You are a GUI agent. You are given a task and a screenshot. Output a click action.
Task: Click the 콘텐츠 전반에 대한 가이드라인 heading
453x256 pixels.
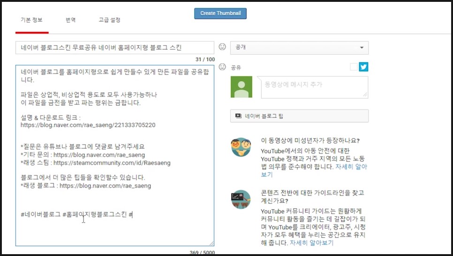312,197
